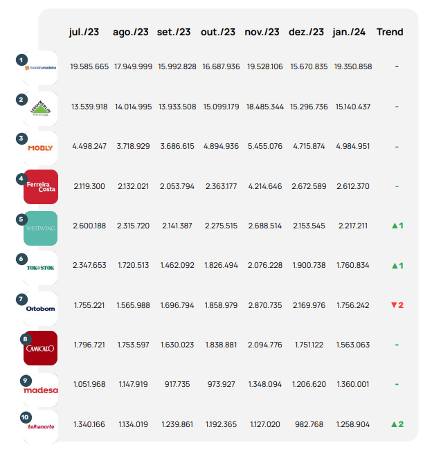
Task: Open the teal Westwing logo
Action: [41, 228]
